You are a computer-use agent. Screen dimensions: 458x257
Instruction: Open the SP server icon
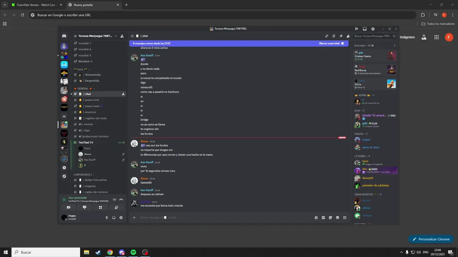tap(64, 159)
